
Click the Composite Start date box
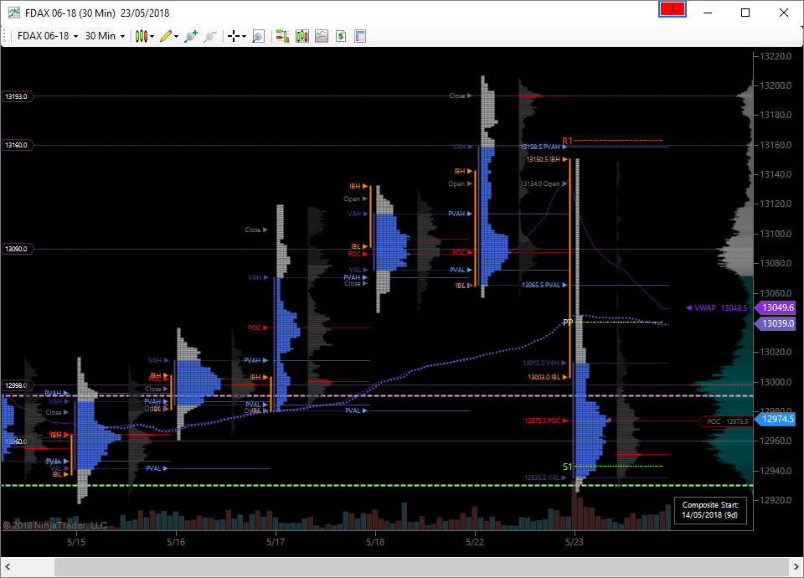710,510
